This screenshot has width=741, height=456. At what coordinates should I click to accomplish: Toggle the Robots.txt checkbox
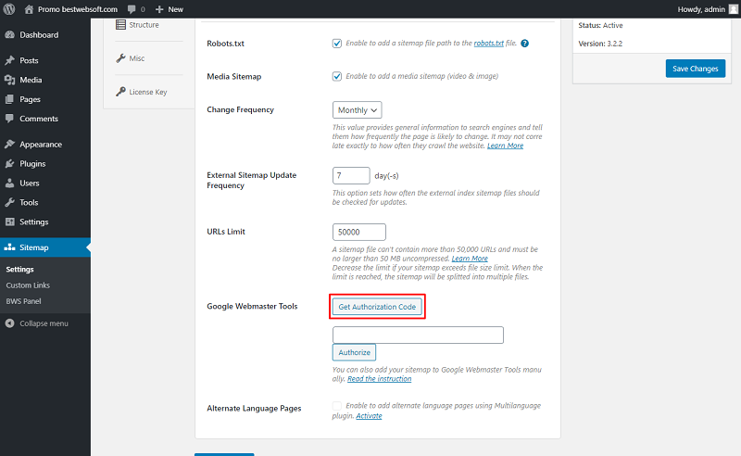pyautogui.click(x=337, y=43)
